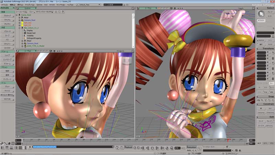Collapse the Mei_125cm_V1_2 model node
275x155 pixels.
point(20,28)
